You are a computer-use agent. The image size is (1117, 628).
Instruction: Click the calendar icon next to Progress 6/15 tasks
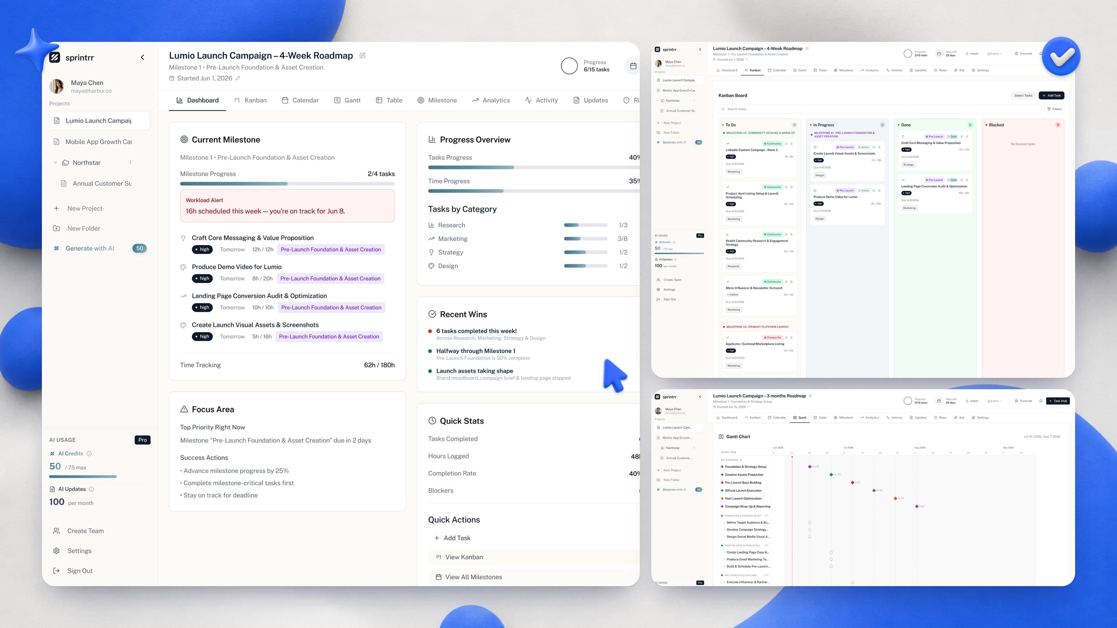coord(633,66)
